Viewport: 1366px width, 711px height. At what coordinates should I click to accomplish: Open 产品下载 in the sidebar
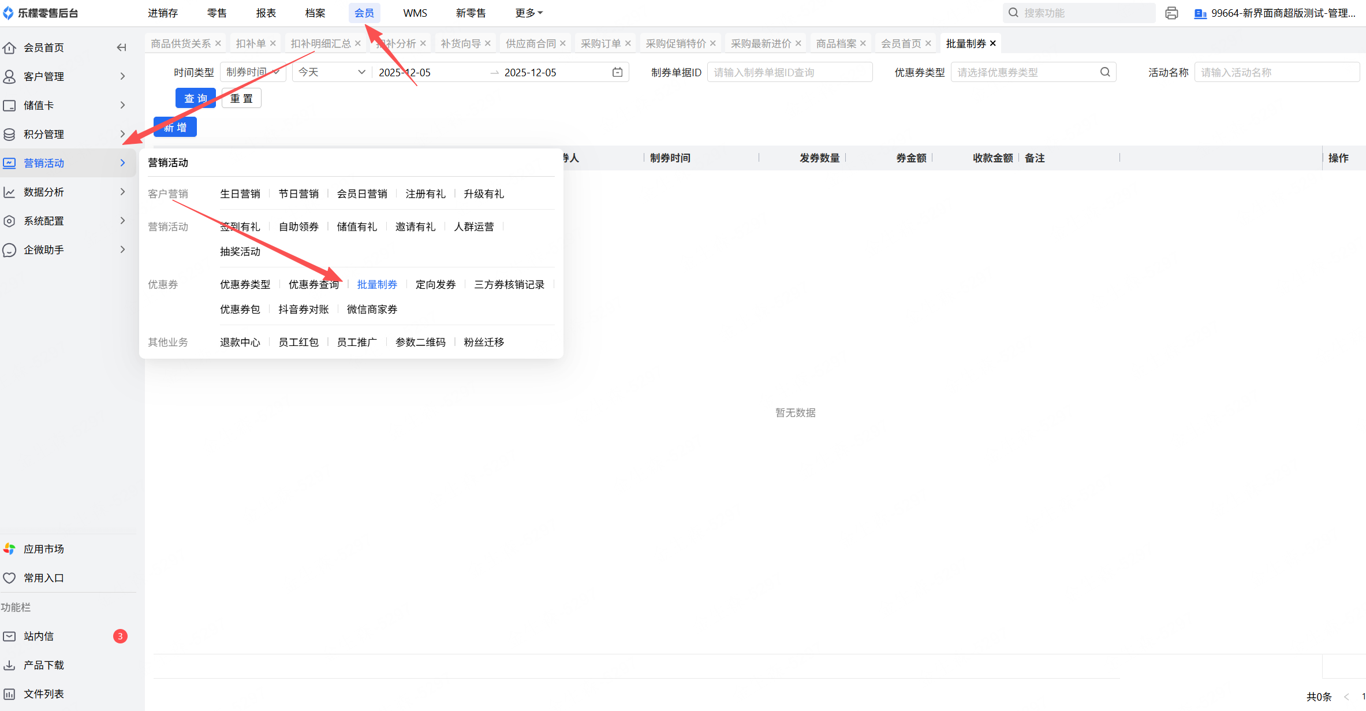[43, 665]
